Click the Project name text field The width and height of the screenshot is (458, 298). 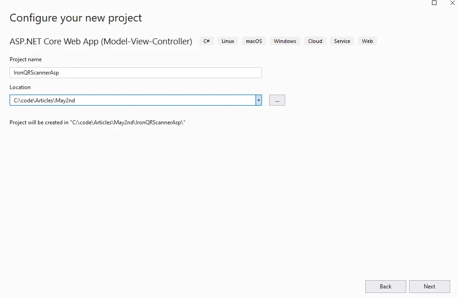(135, 73)
